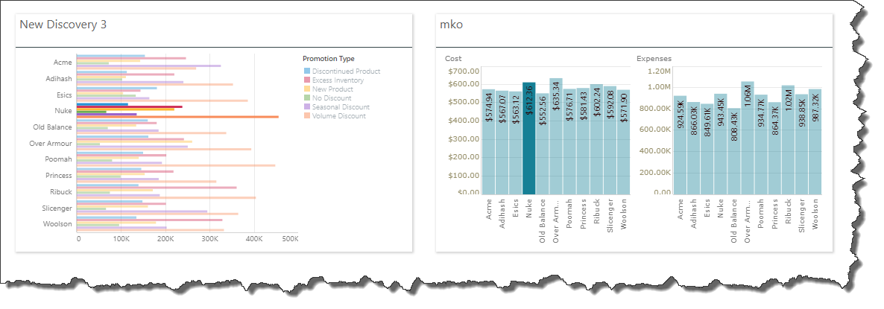Click the Poomah row label in New Discovery 3
Image resolution: width=884 pixels, height=309 pixels.
pos(59,159)
